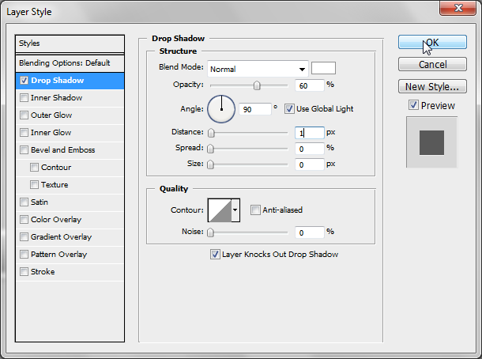Select the Drop Shadow style entry
The height and width of the screenshot is (359, 482).
pos(70,81)
